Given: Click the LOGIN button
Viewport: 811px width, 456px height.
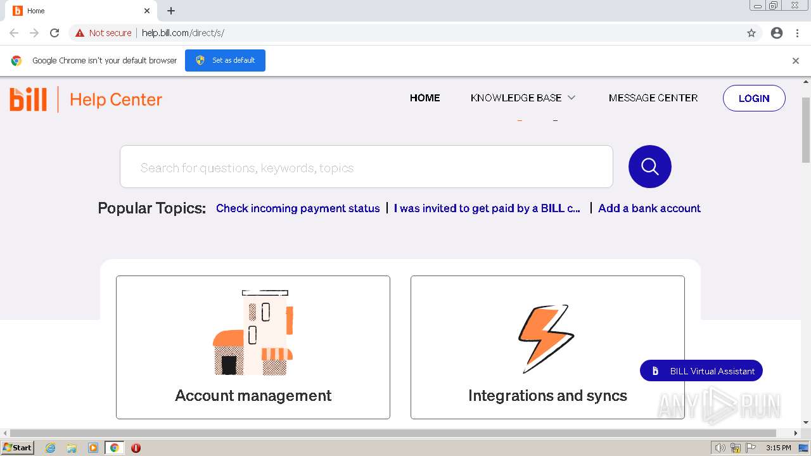Looking at the screenshot, I should [754, 98].
